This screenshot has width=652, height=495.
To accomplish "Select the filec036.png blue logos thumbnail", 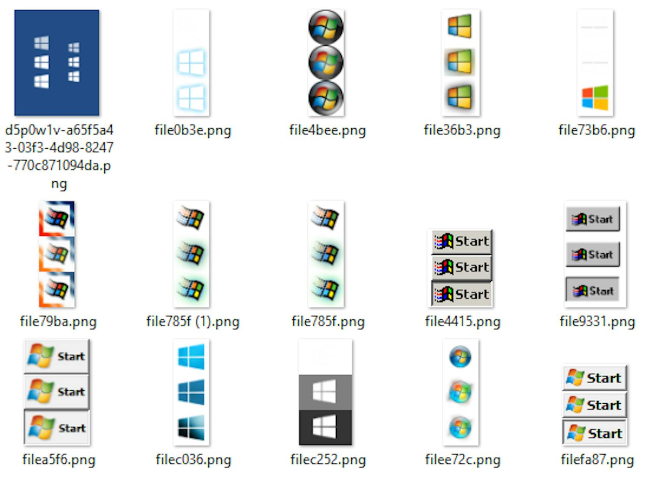I will pos(191,392).
